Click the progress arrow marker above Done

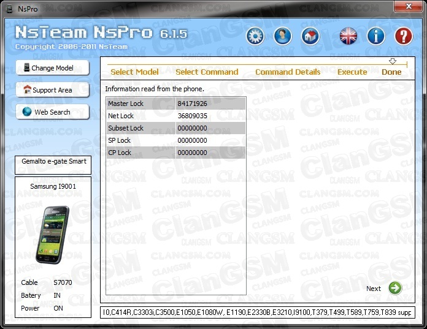[x=393, y=61]
